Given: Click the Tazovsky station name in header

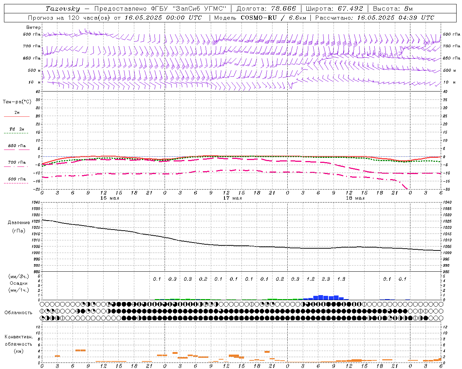Looking at the screenshot, I should 63,9.
